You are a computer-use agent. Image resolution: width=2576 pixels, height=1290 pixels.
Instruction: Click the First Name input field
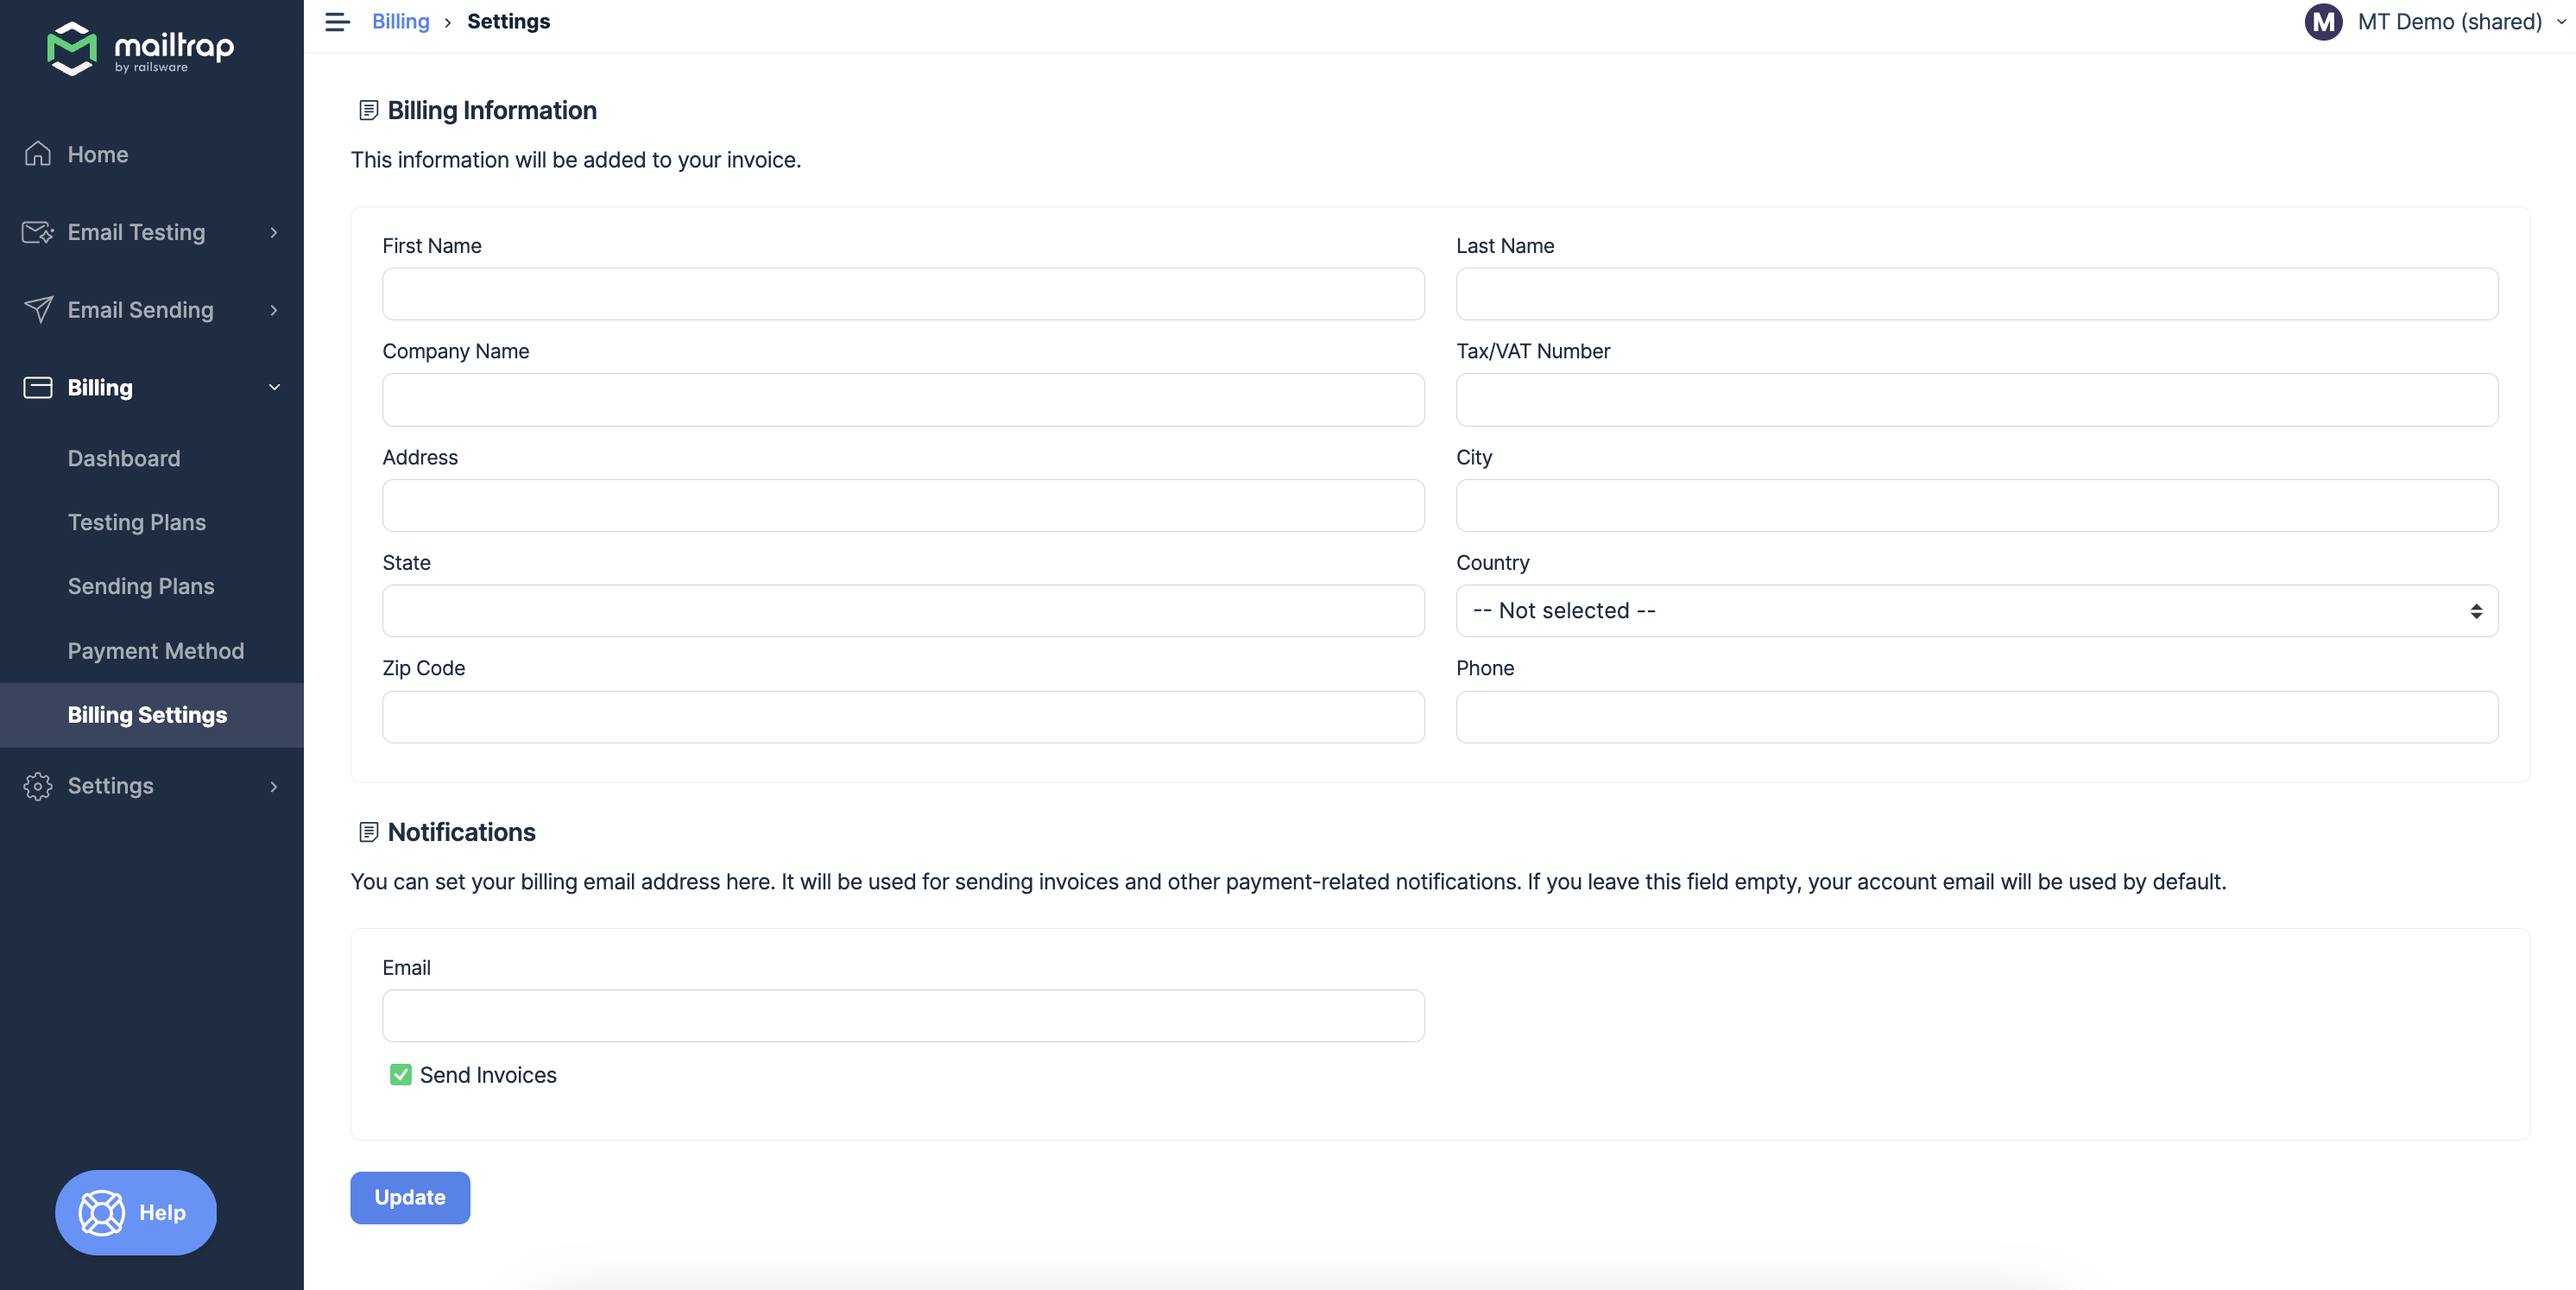pyautogui.click(x=903, y=294)
